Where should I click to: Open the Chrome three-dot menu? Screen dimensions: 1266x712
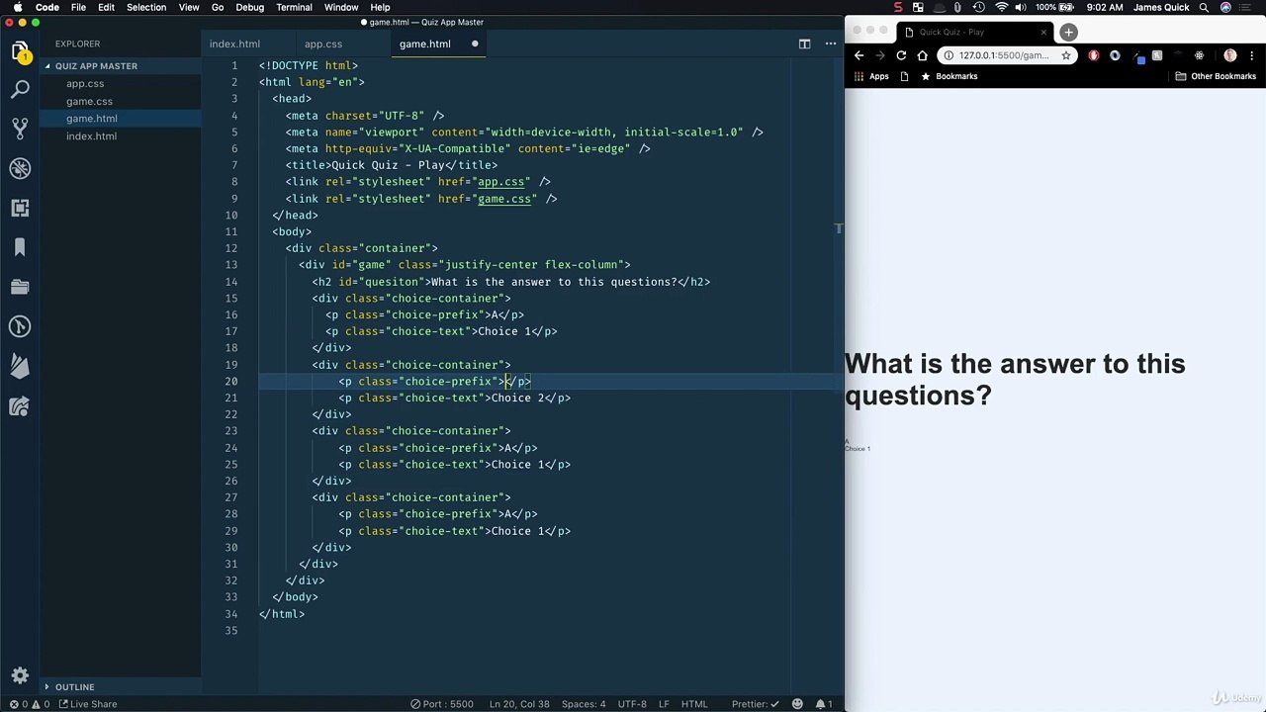point(1254,55)
